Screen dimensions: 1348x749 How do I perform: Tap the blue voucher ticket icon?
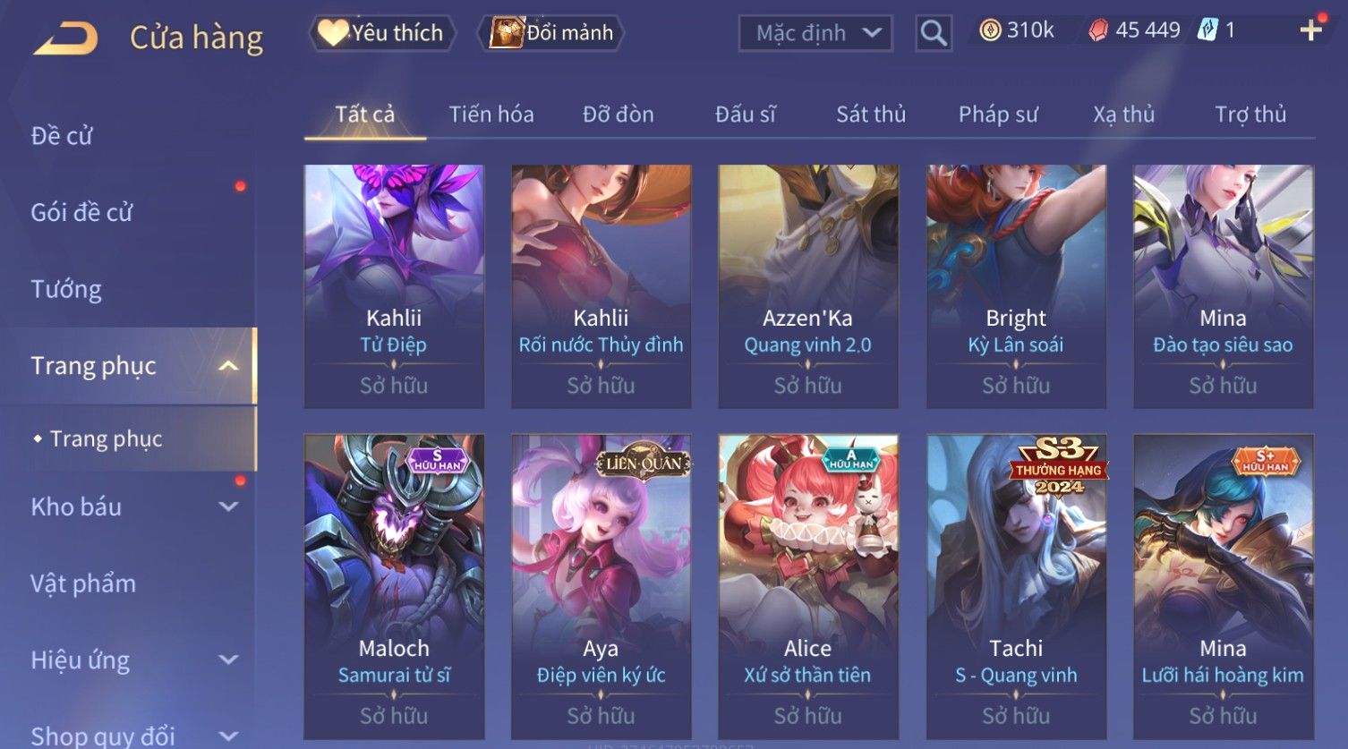(1207, 30)
